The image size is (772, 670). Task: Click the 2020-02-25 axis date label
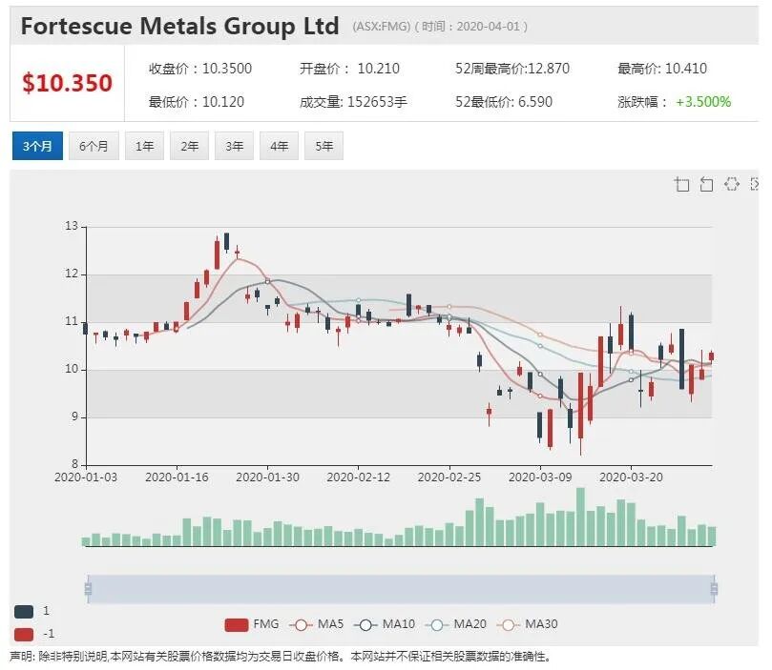449,477
